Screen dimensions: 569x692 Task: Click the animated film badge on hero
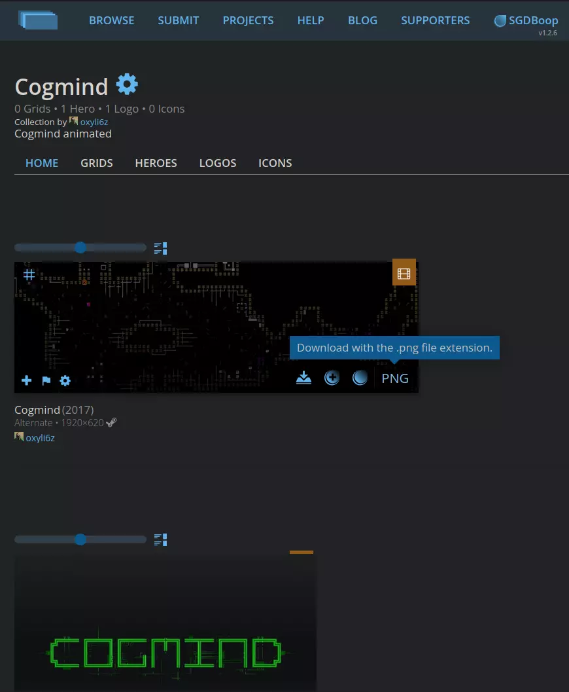tap(404, 274)
